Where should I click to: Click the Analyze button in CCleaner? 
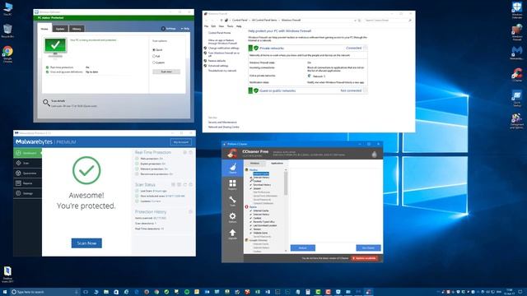pos(303,248)
